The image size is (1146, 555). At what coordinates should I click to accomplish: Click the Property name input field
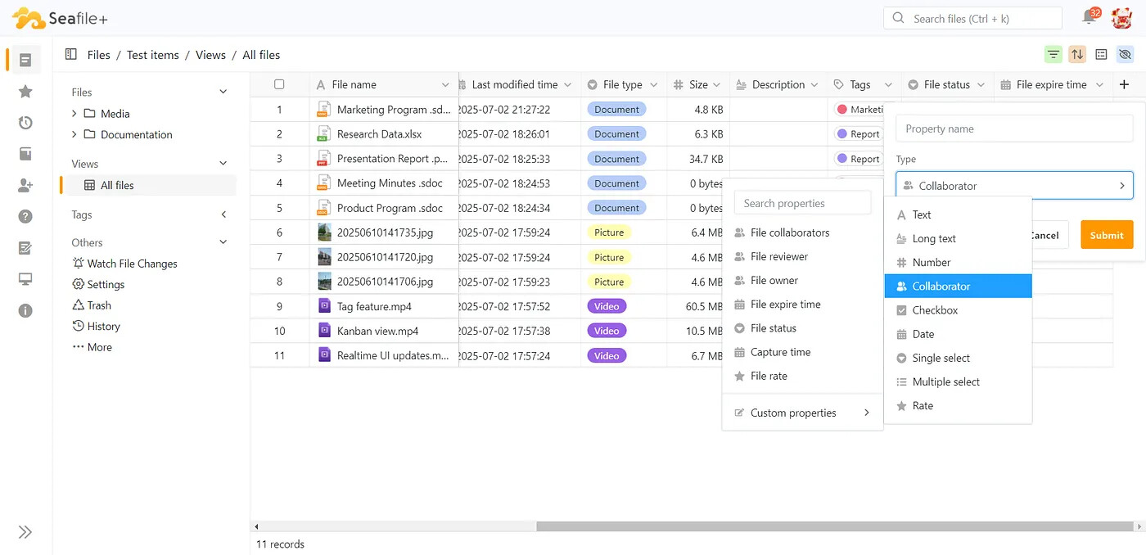pyautogui.click(x=1014, y=129)
